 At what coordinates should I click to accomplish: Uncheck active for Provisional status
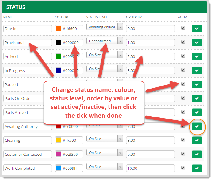click(183, 42)
